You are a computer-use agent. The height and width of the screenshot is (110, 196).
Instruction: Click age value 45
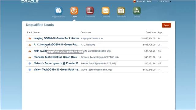(x=160, y=63)
